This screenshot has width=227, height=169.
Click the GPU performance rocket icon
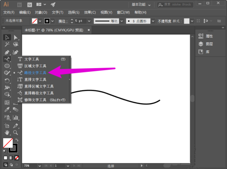53,5
